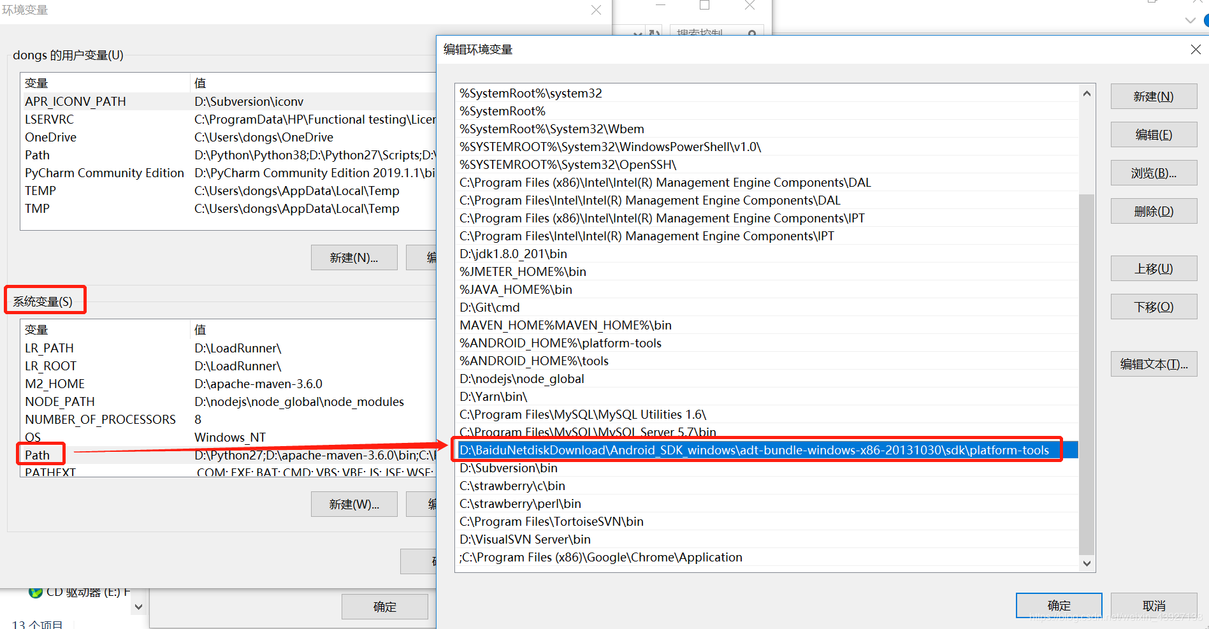
Task: Close the 编辑环境变量 dialog
Action: tap(1195, 50)
